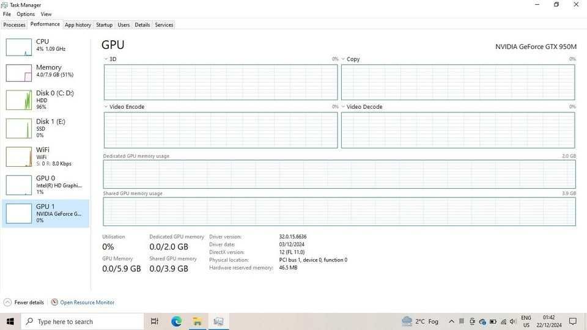587x330 pixels.
Task: Click shared GPU memory value 0.0/3.9 GB
Action: tap(169, 269)
